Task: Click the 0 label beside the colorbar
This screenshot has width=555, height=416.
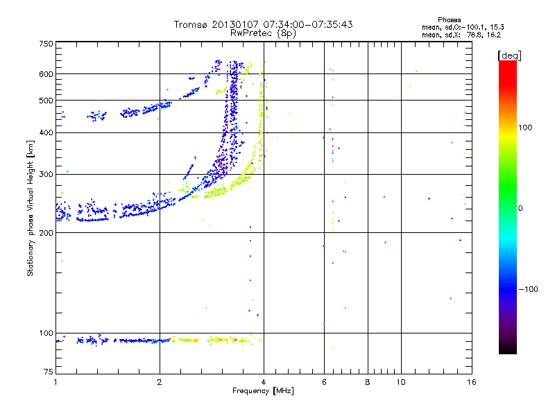Action: tap(520, 208)
